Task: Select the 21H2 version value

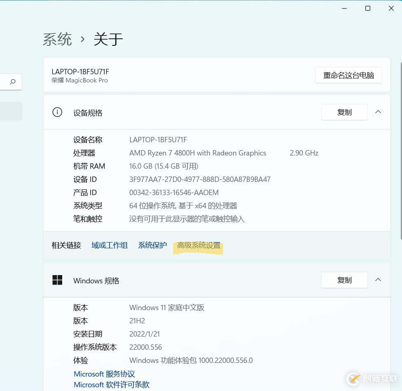Action: 137,321
